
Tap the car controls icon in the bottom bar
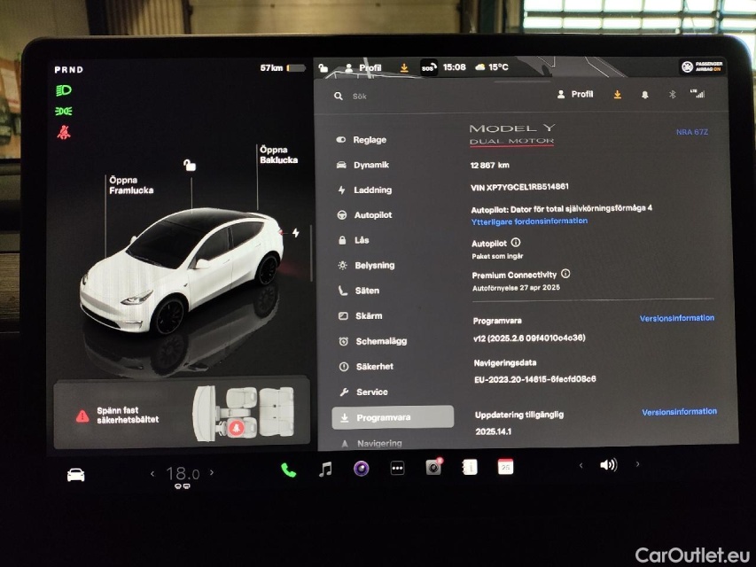pyautogui.click(x=75, y=475)
